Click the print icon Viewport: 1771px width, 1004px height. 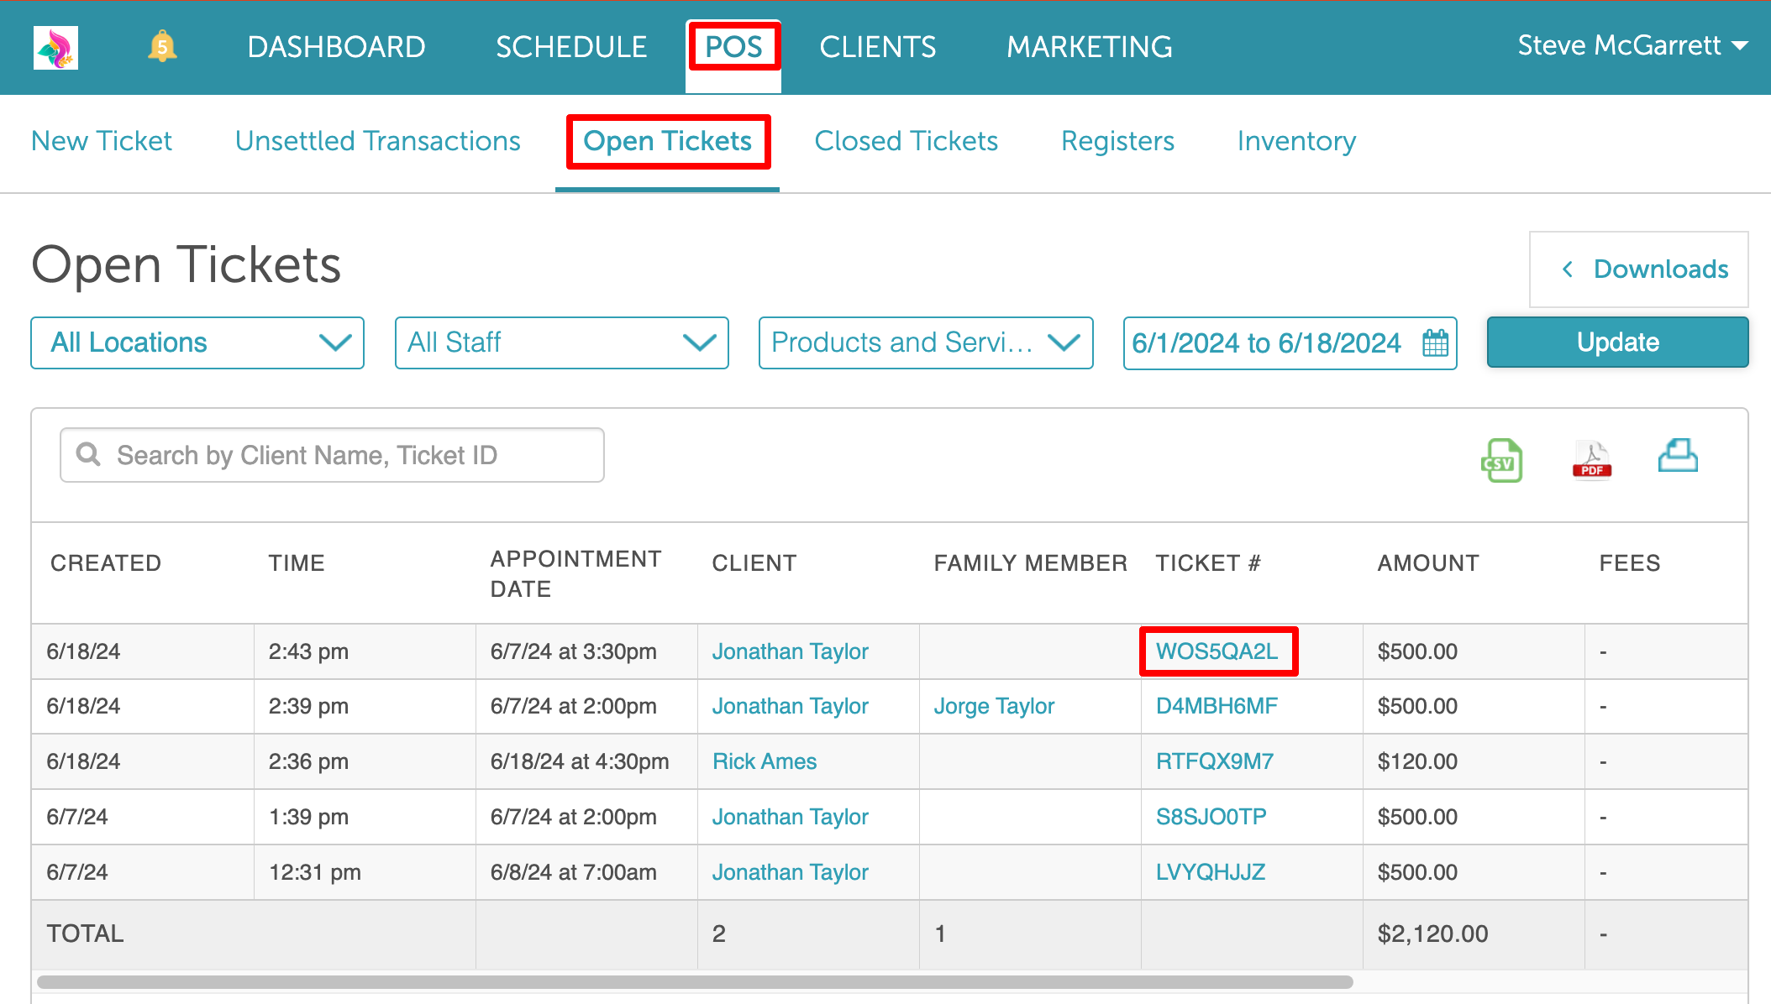(1678, 457)
